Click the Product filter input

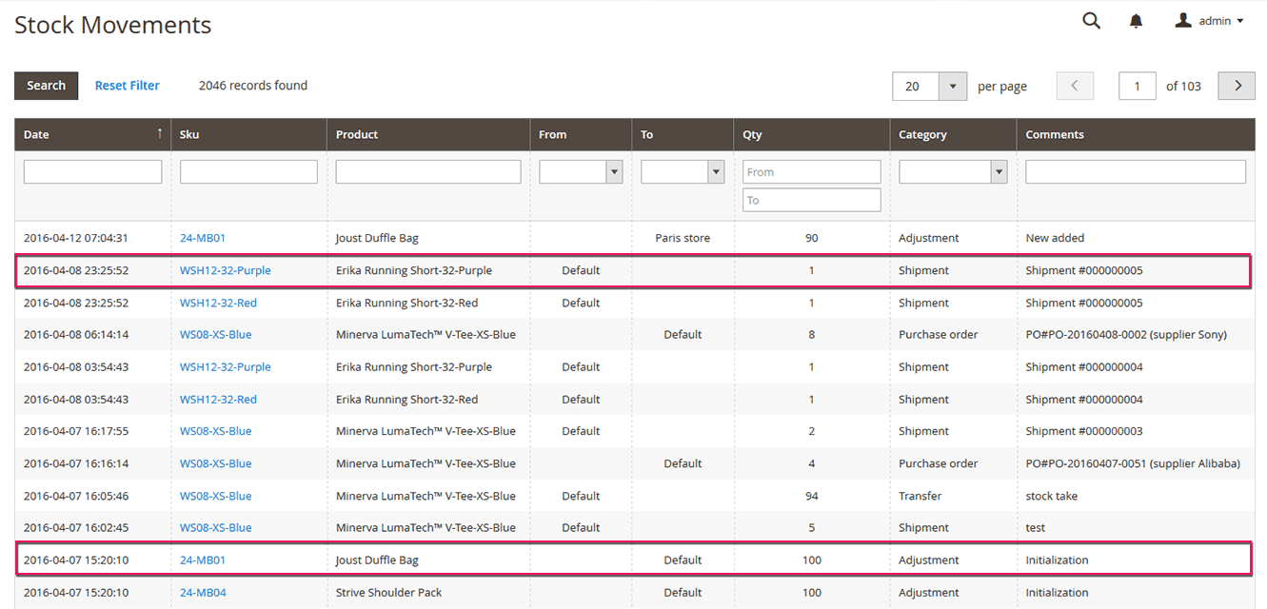pyautogui.click(x=428, y=171)
